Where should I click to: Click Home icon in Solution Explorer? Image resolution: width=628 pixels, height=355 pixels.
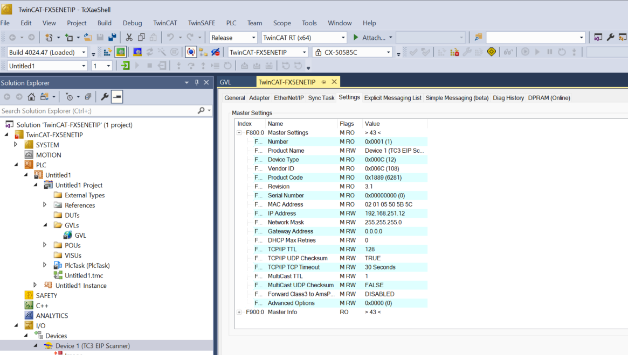point(31,97)
